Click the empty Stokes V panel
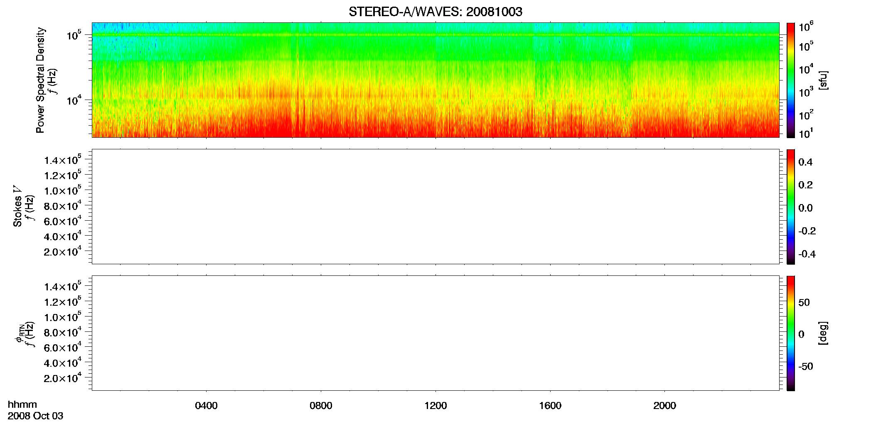This screenshot has width=871, height=448. (435, 206)
